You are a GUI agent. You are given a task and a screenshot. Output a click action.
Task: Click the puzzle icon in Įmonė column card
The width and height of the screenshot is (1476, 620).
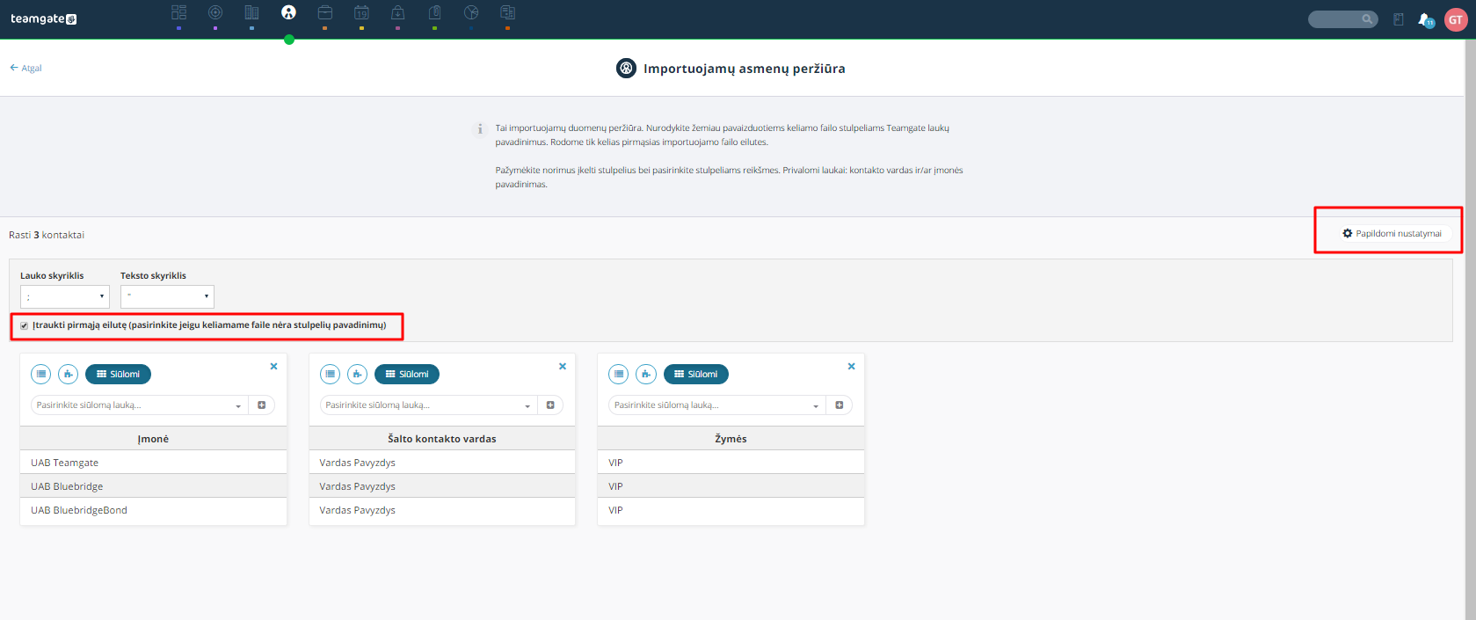(68, 374)
